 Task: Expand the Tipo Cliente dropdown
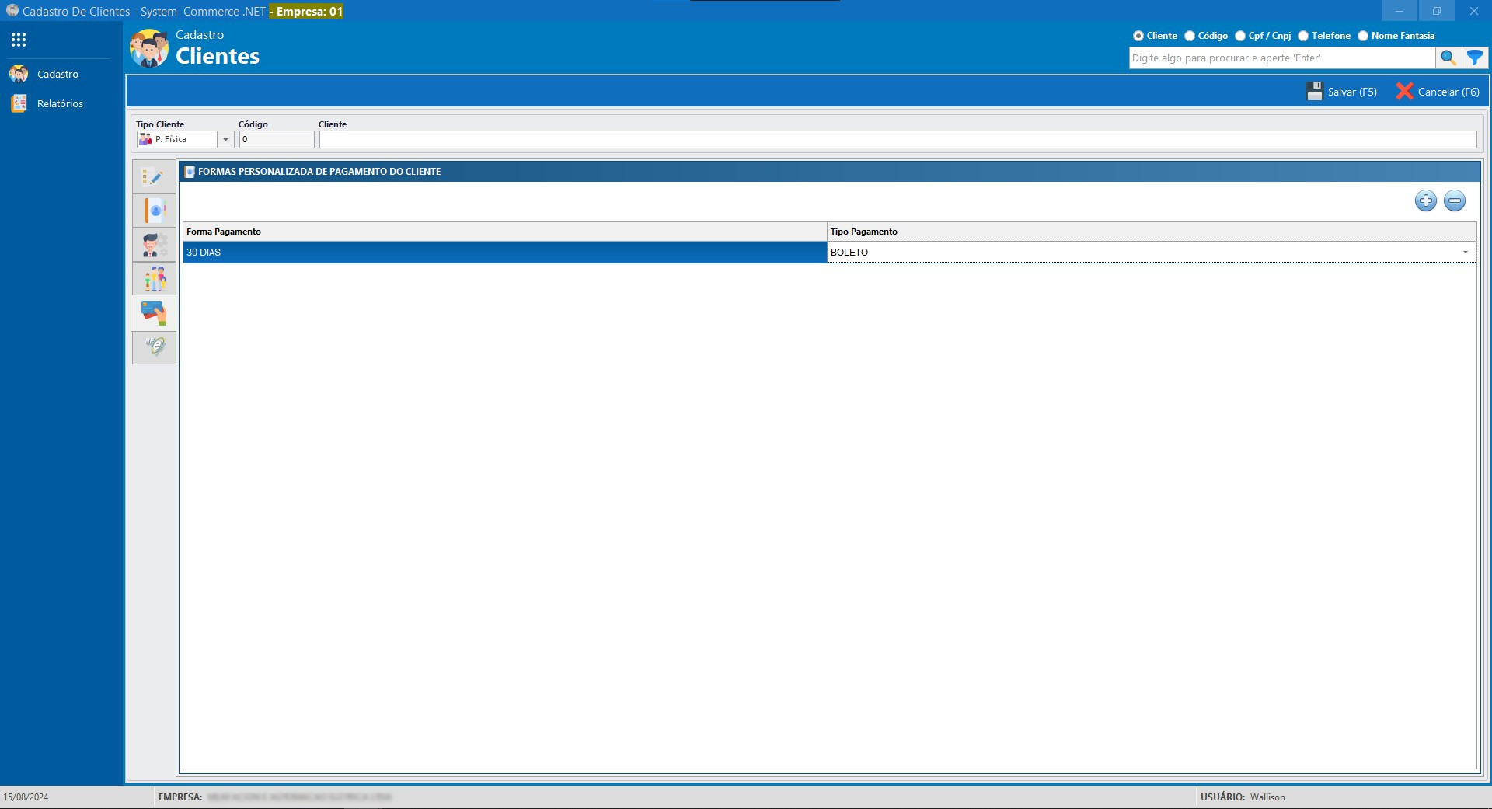[225, 140]
